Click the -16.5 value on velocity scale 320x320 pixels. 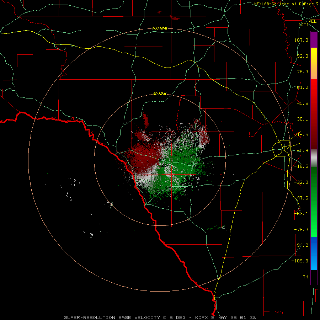click(301, 166)
